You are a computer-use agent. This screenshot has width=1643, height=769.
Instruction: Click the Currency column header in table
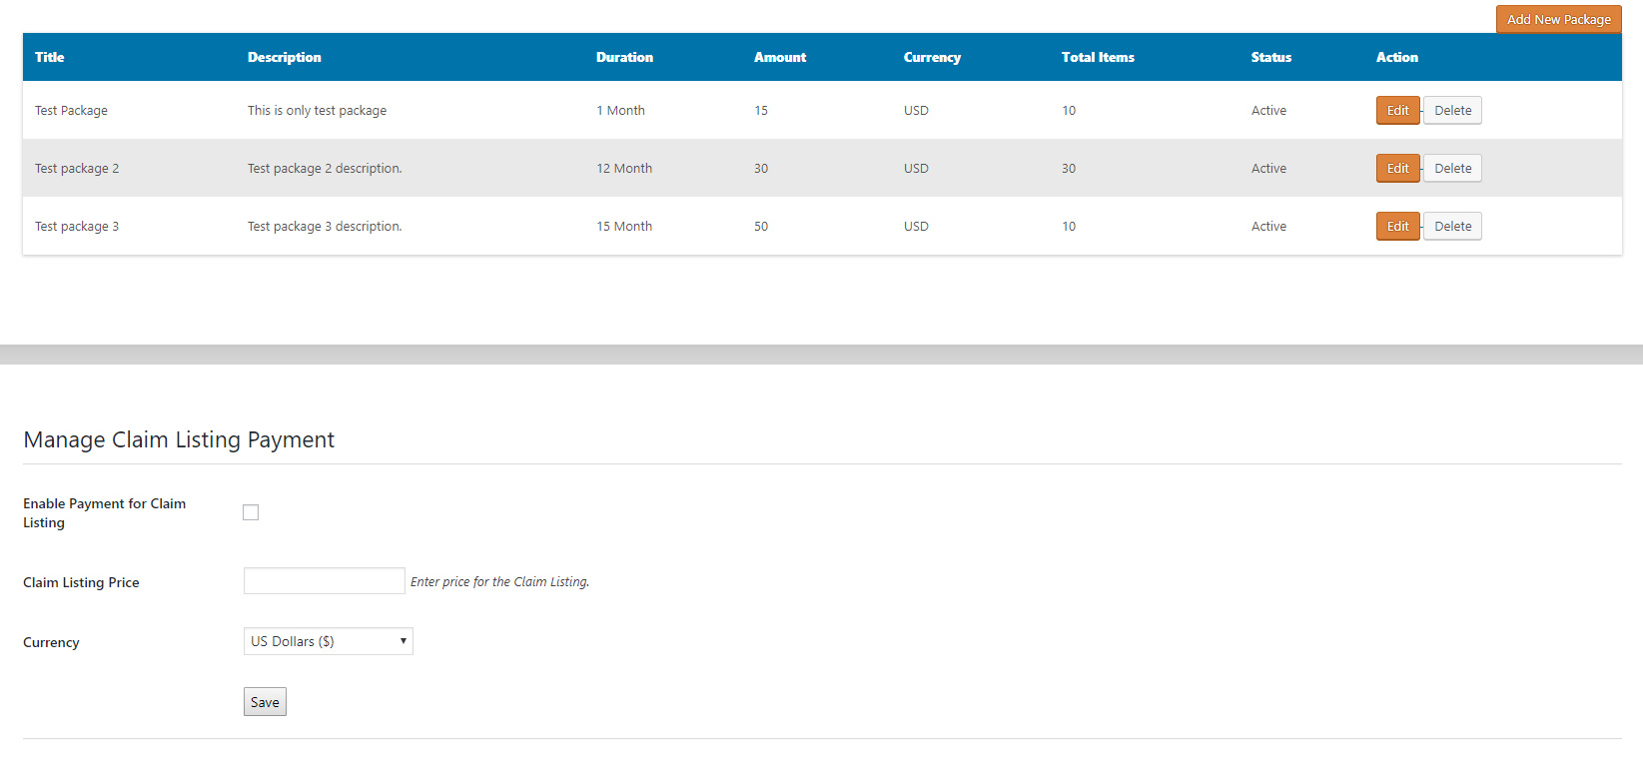pyautogui.click(x=932, y=57)
